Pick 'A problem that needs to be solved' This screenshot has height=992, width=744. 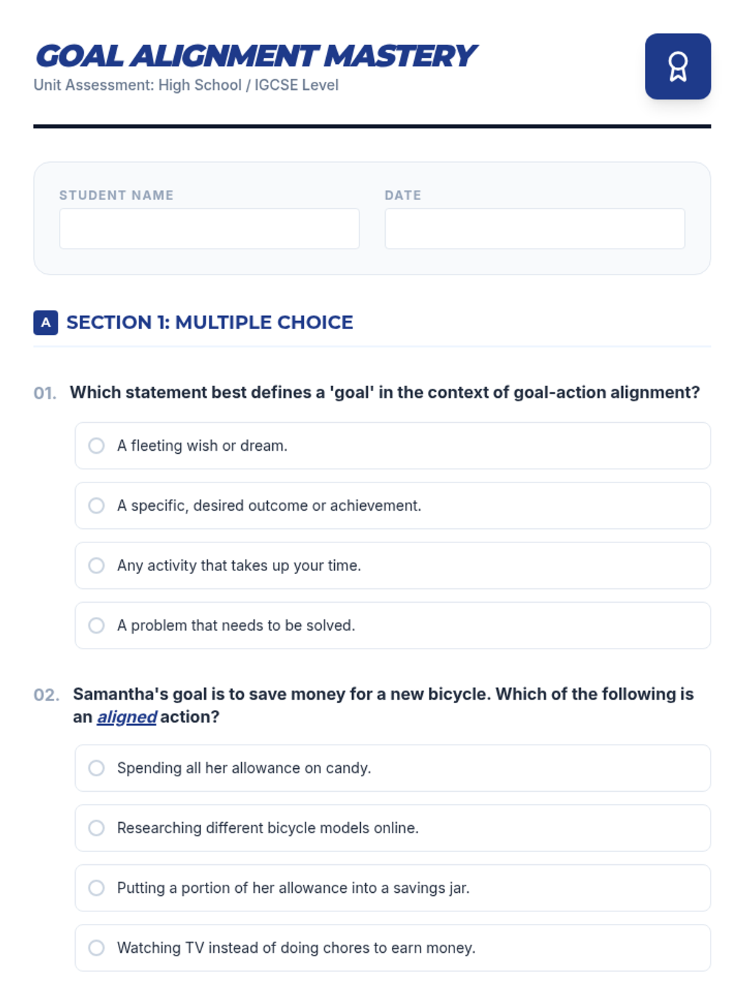[97, 626]
